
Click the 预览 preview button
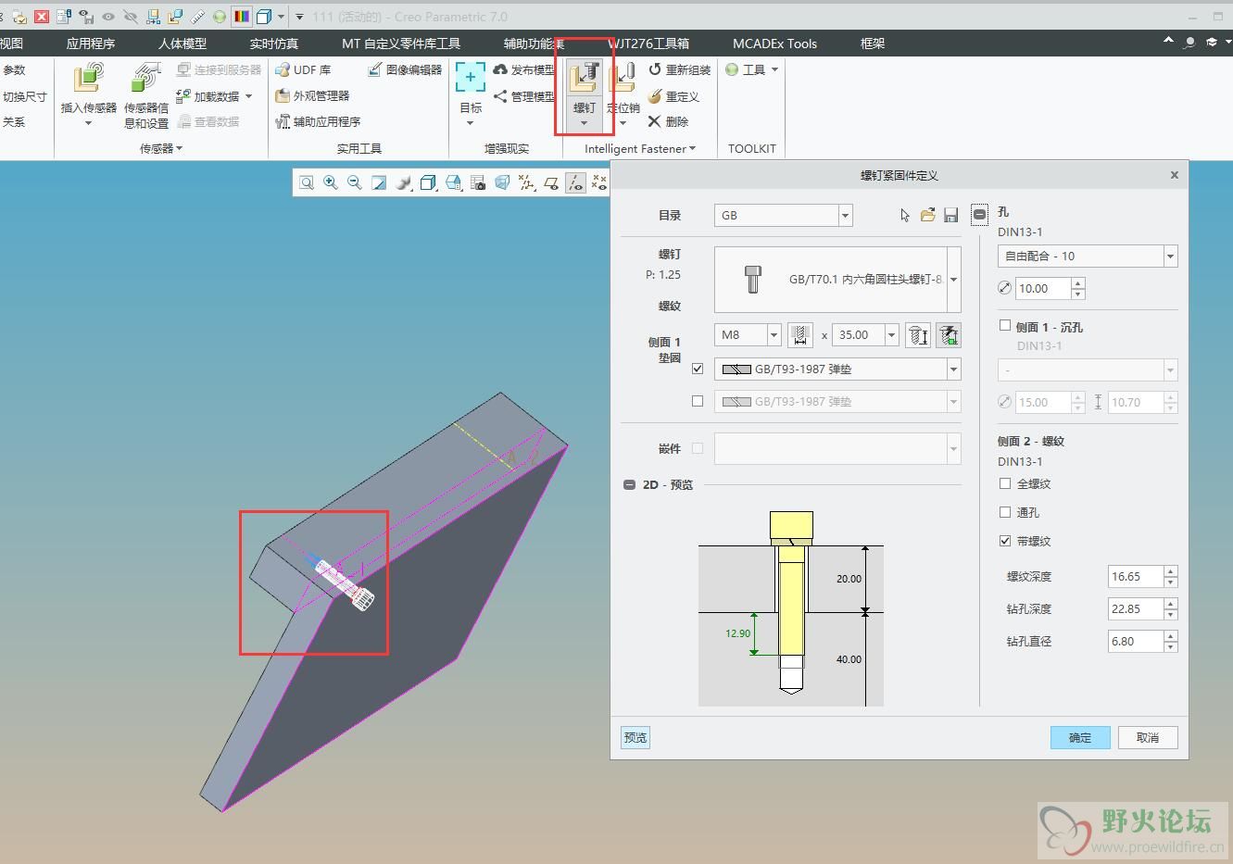[x=635, y=737]
